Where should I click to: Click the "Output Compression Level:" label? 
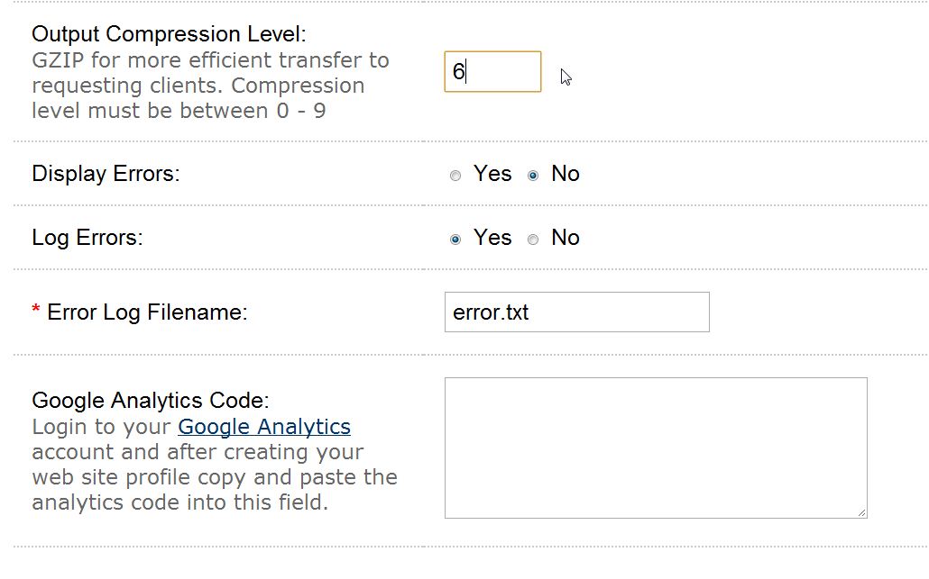[169, 34]
